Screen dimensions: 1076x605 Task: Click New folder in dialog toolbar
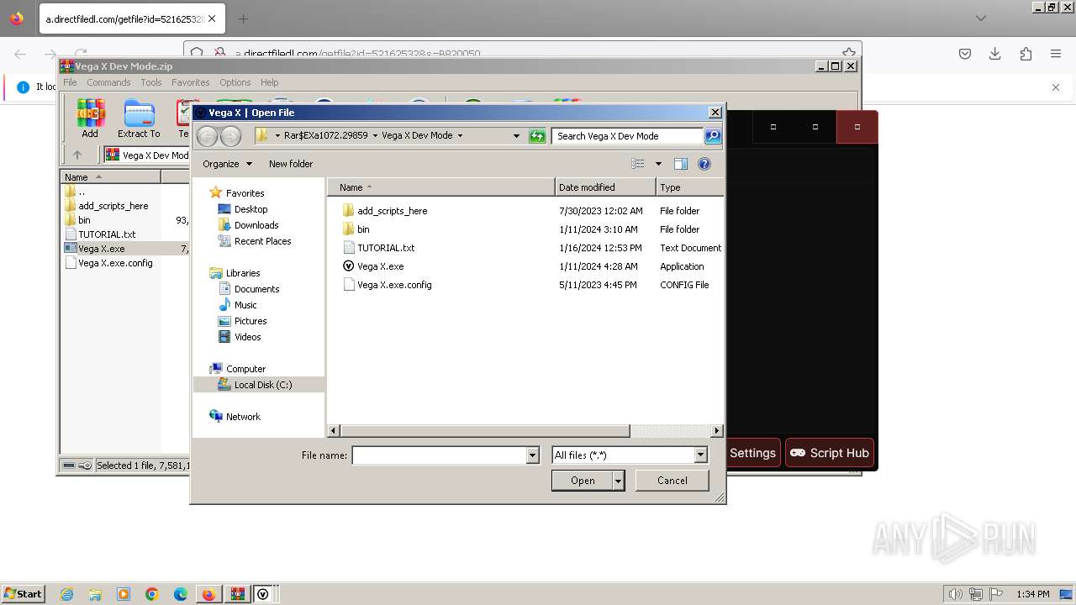pyautogui.click(x=291, y=164)
